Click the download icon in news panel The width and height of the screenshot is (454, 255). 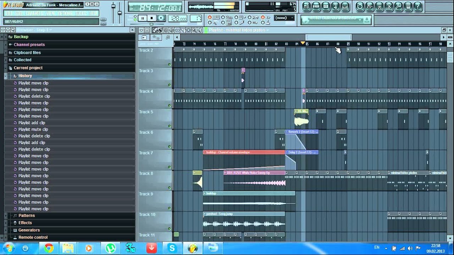(x=367, y=20)
